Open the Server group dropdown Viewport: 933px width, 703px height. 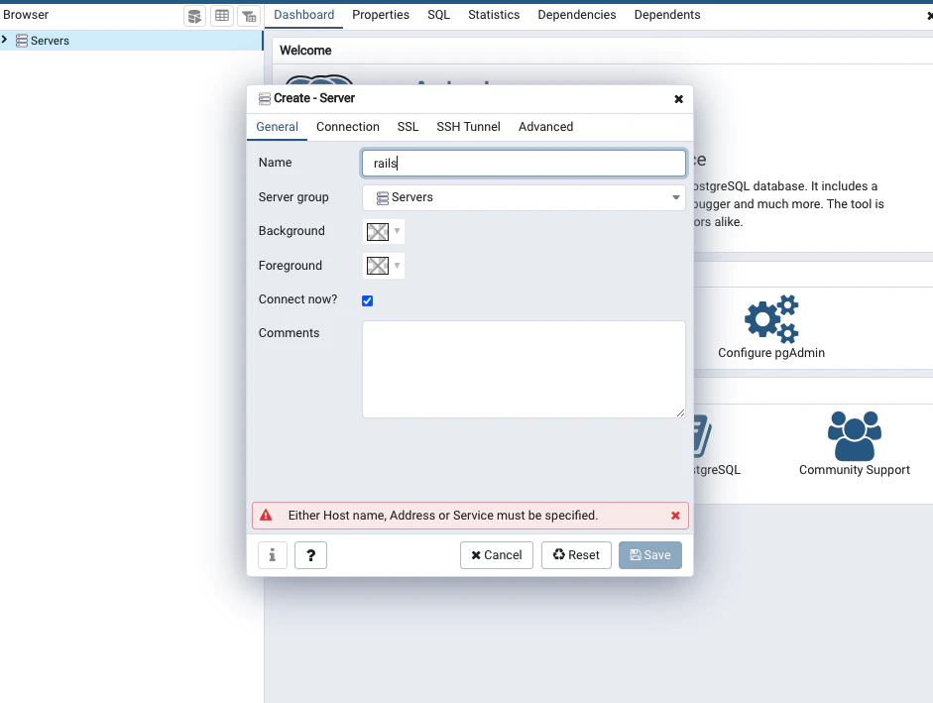(524, 197)
